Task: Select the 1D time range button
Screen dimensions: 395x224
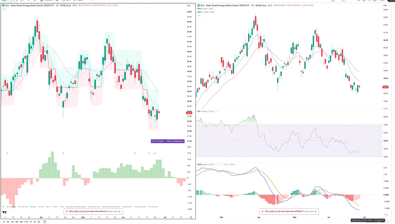Action: pos(4,222)
